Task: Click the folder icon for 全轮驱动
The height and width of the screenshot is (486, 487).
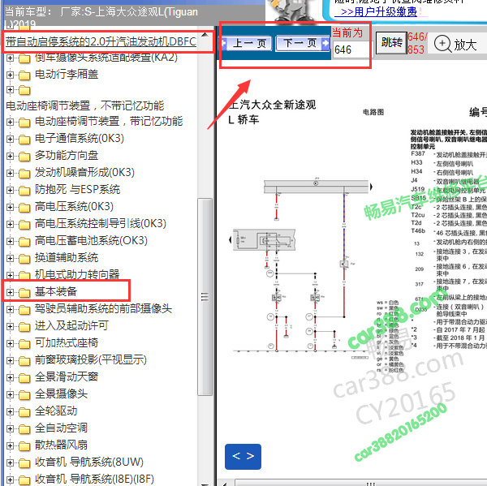Action: point(24,412)
